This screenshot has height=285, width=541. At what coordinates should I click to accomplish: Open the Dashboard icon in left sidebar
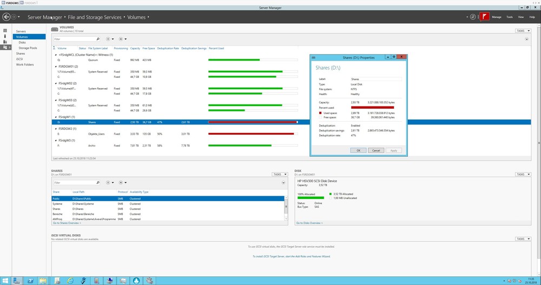[5, 31]
